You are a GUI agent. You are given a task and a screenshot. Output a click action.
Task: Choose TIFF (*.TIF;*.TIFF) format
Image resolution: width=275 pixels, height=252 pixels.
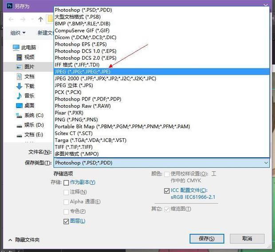coord(161,147)
